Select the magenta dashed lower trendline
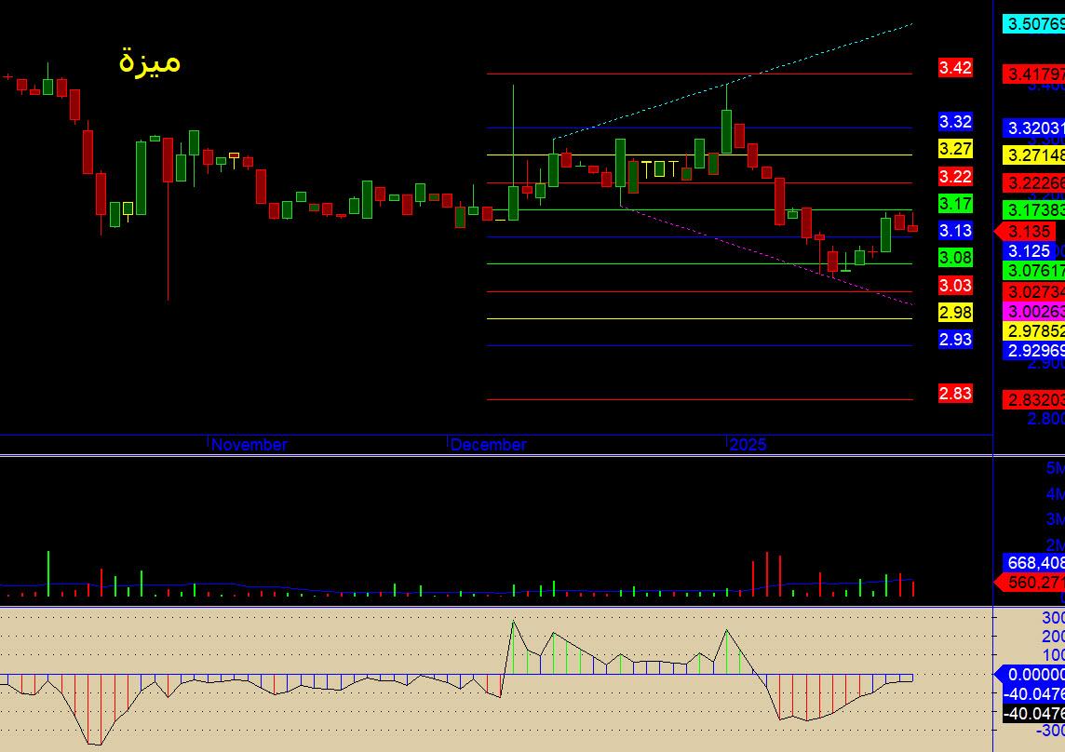This screenshot has height=752, width=1065. (767, 255)
